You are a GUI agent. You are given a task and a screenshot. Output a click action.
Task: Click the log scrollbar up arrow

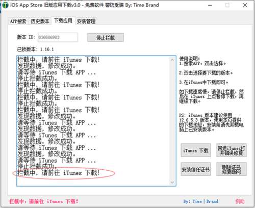tap(172, 60)
